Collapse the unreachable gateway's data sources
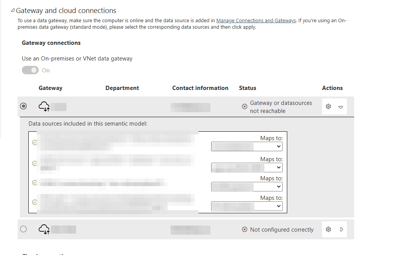 point(341,107)
